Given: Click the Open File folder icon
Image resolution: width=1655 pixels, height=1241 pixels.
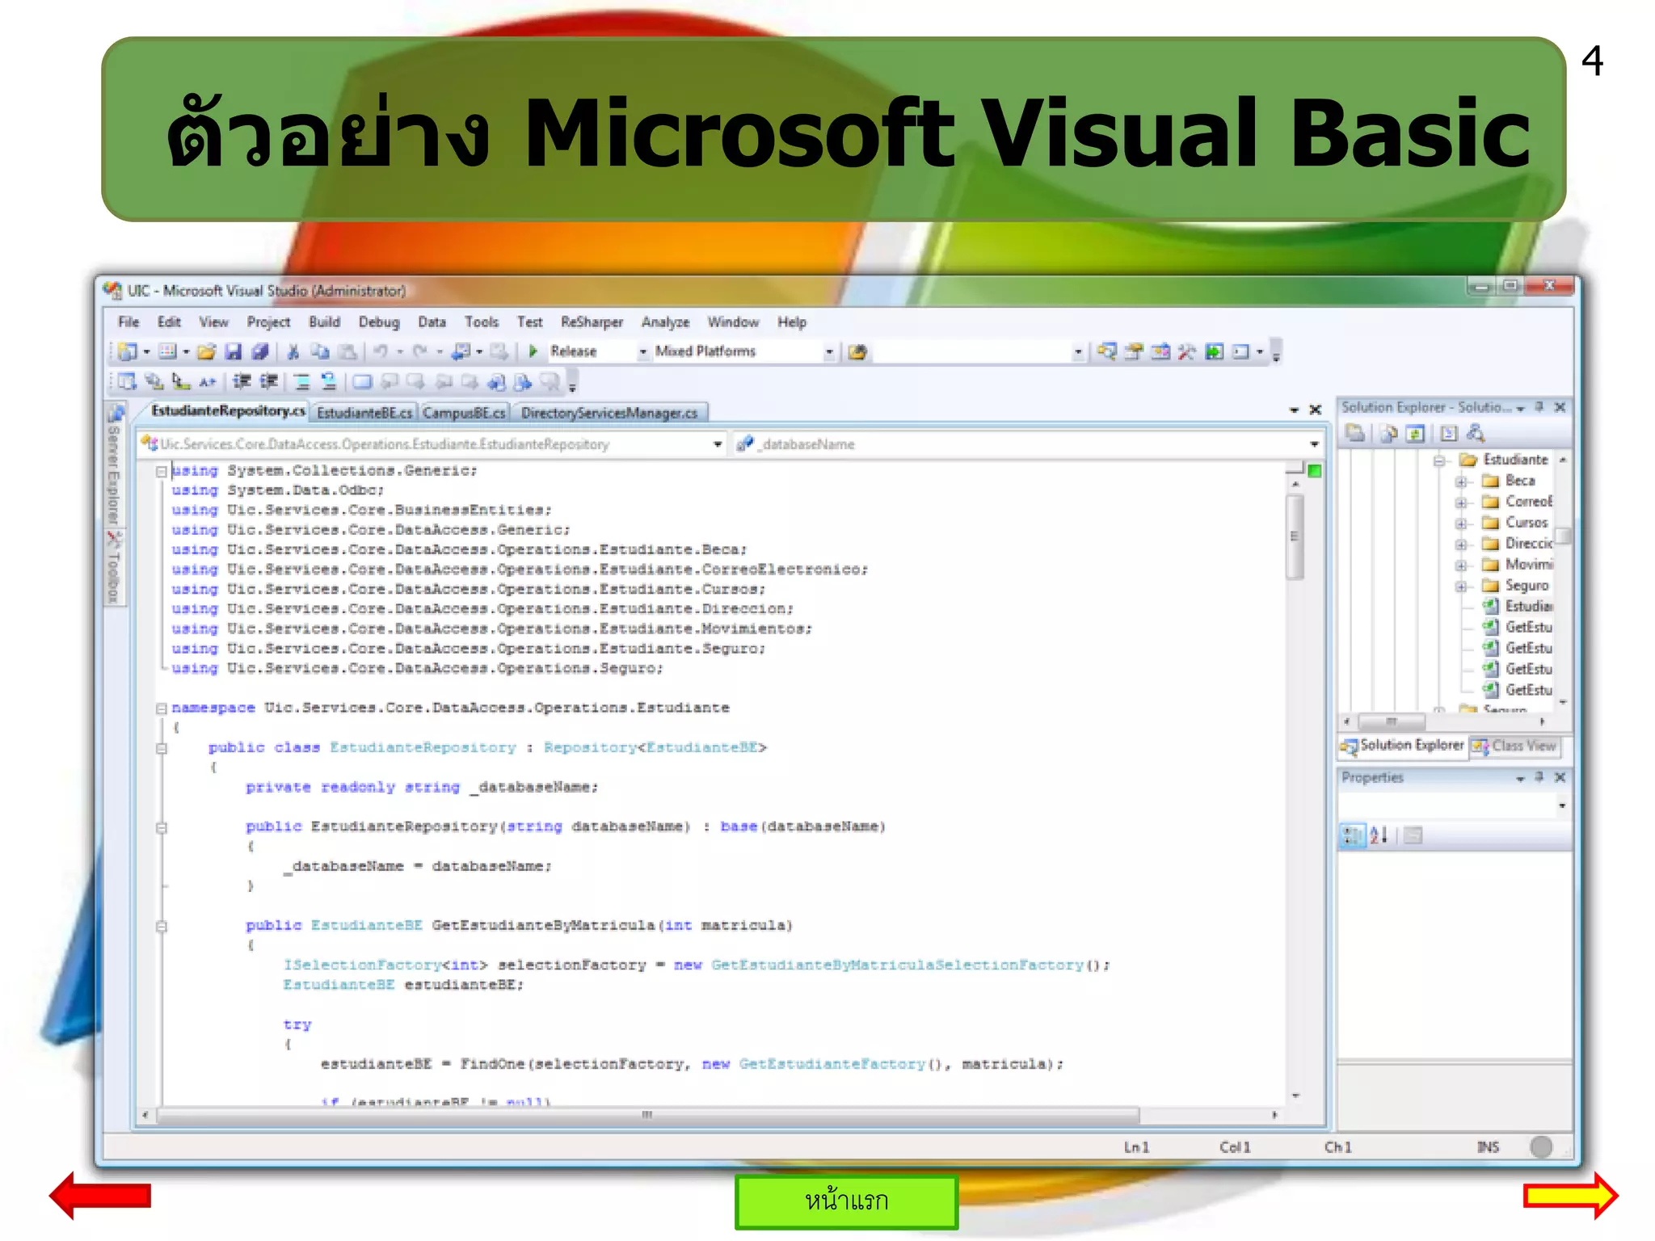Looking at the screenshot, I should [207, 351].
